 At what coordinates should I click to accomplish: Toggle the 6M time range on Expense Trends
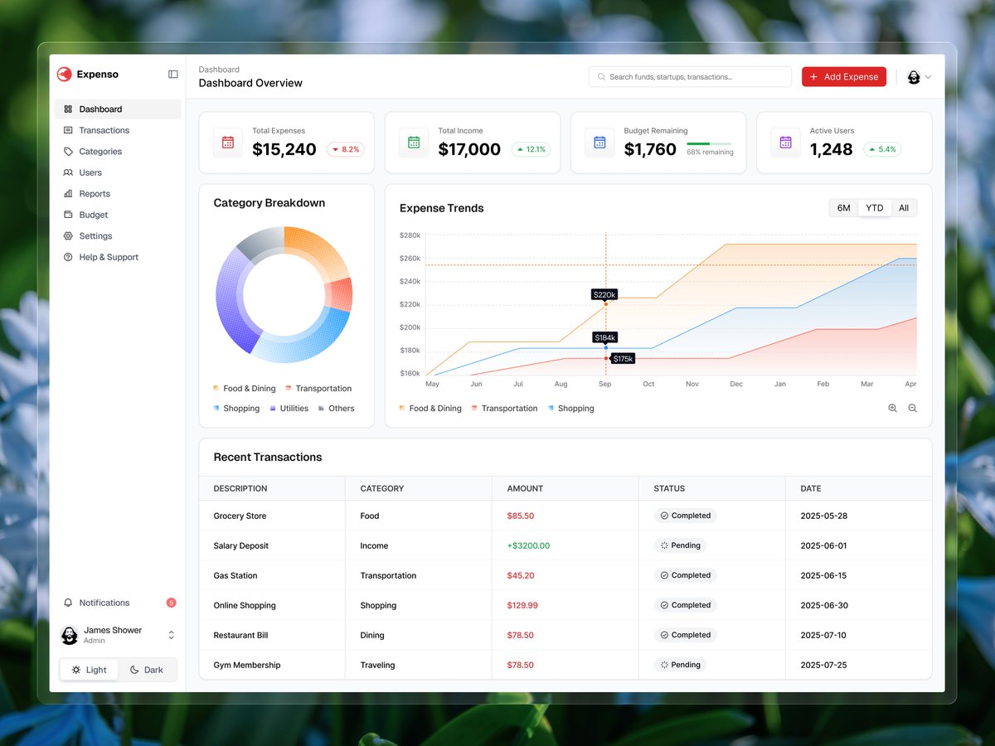coord(842,208)
